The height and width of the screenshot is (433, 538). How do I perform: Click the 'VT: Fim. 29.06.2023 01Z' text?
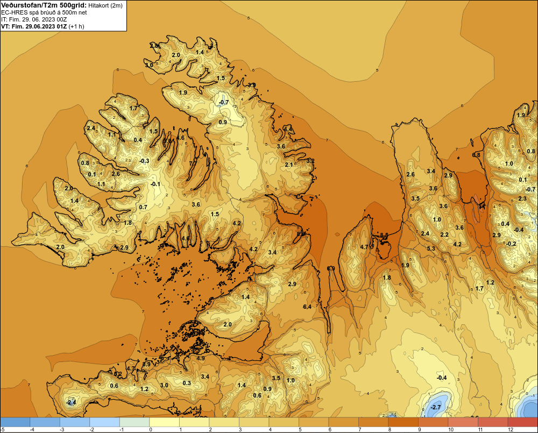34,26
